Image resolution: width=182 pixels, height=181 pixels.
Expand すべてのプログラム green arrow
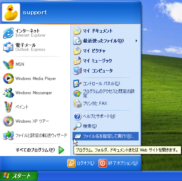[61, 150]
